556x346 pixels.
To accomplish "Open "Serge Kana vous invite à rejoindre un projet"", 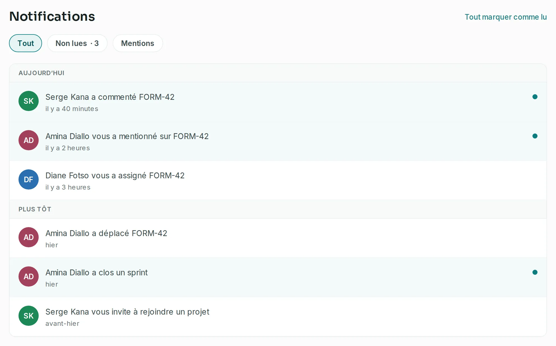I will tap(278, 317).
